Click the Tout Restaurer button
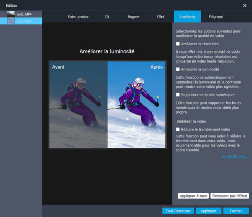This screenshot has height=217, width=252. pyautogui.click(x=178, y=211)
